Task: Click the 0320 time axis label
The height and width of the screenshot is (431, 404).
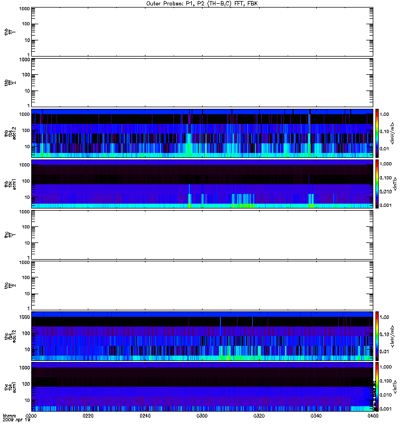Action: click(259, 415)
